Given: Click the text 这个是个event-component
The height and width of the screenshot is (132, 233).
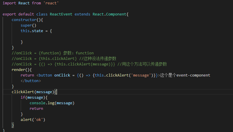Looking at the screenshot, I should tap(185, 75).
